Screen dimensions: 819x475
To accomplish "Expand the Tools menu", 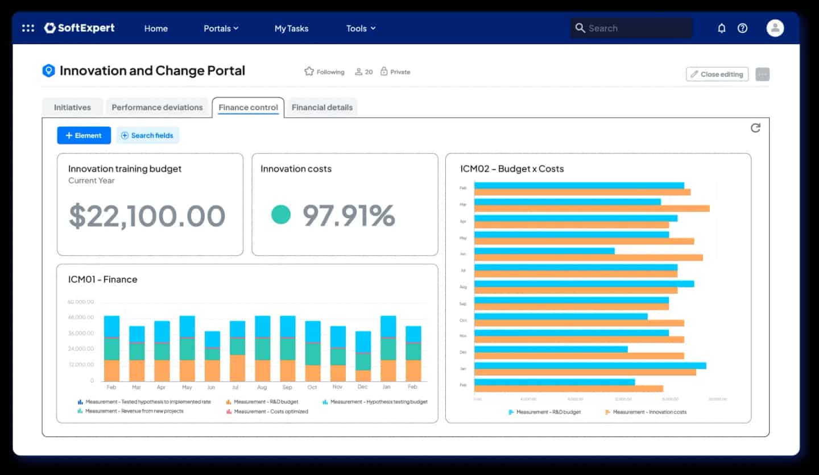I will pos(360,28).
